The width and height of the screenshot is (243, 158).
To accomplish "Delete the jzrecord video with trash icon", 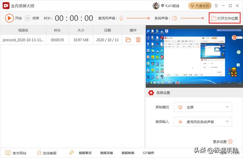I will tap(138, 40).
